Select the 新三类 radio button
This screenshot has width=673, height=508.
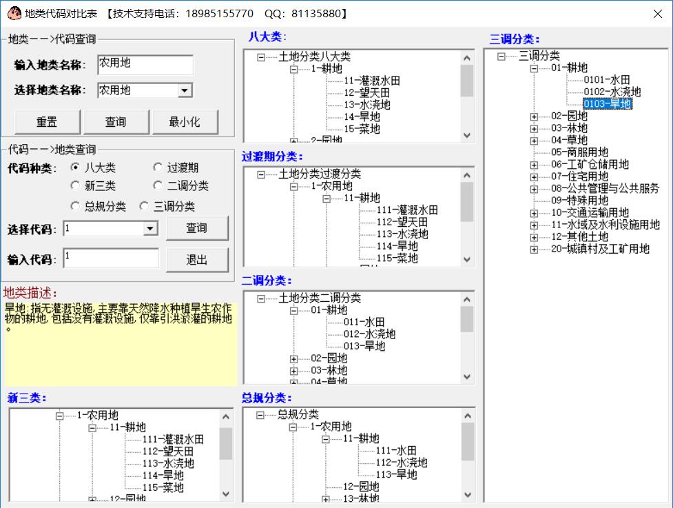[x=75, y=185]
